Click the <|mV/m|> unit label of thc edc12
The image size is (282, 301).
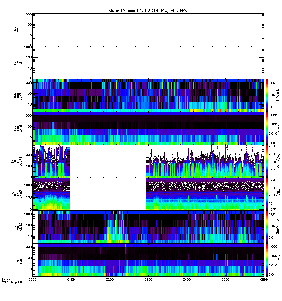[x=277, y=227]
